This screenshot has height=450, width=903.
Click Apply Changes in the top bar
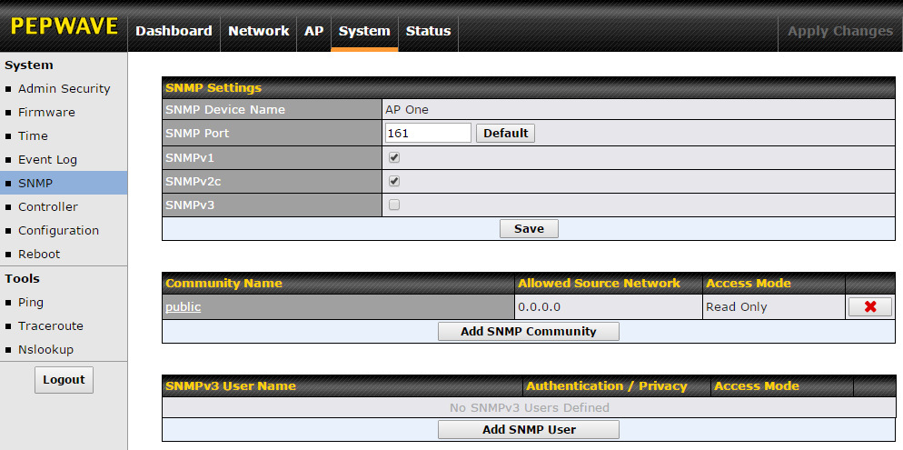coord(840,31)
